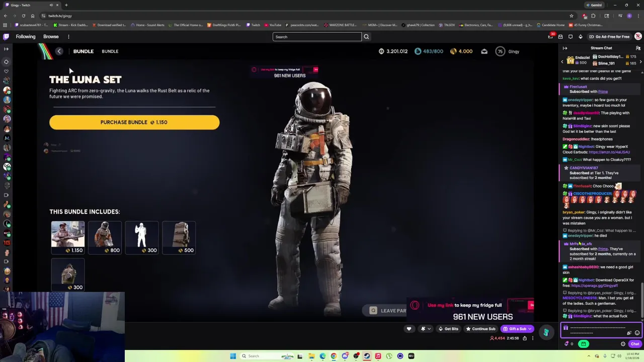Select the 800 outfit item thumbnail

105,237
